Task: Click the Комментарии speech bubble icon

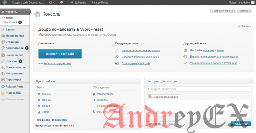Action: tap(3, 48)
